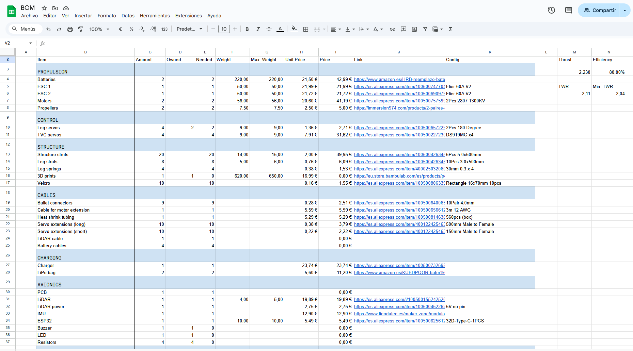This screenshot has width=633, height=351.
Task: Open the horizontal align dropdown
Action: 336,29
